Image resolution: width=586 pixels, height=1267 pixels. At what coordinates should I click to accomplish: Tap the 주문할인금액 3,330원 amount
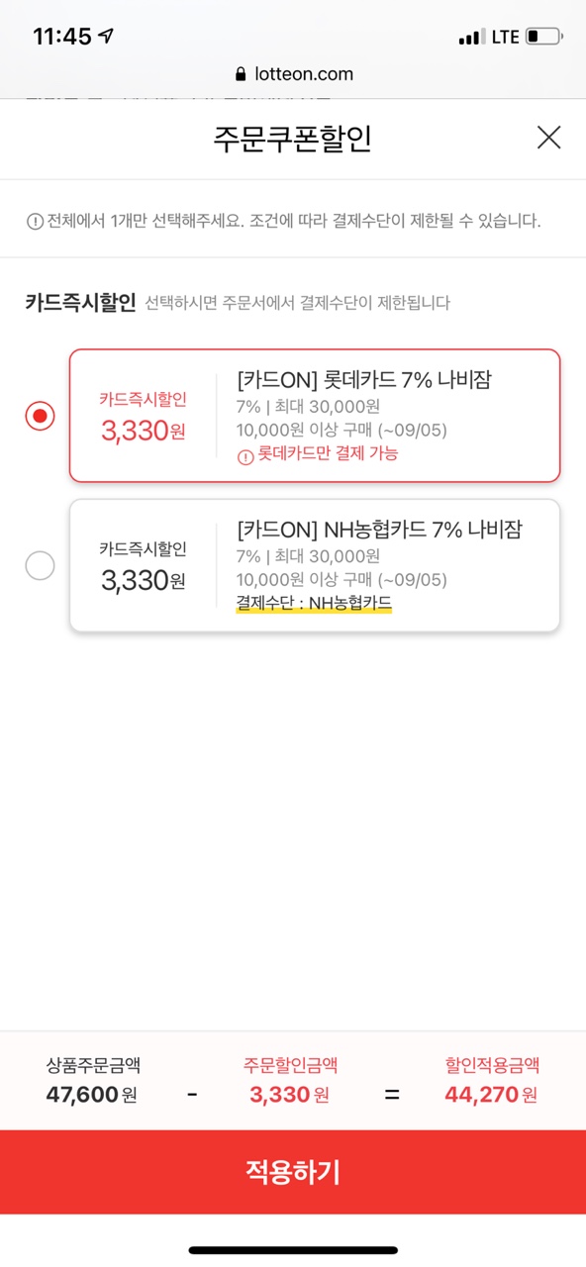[x=291, y=1081]
